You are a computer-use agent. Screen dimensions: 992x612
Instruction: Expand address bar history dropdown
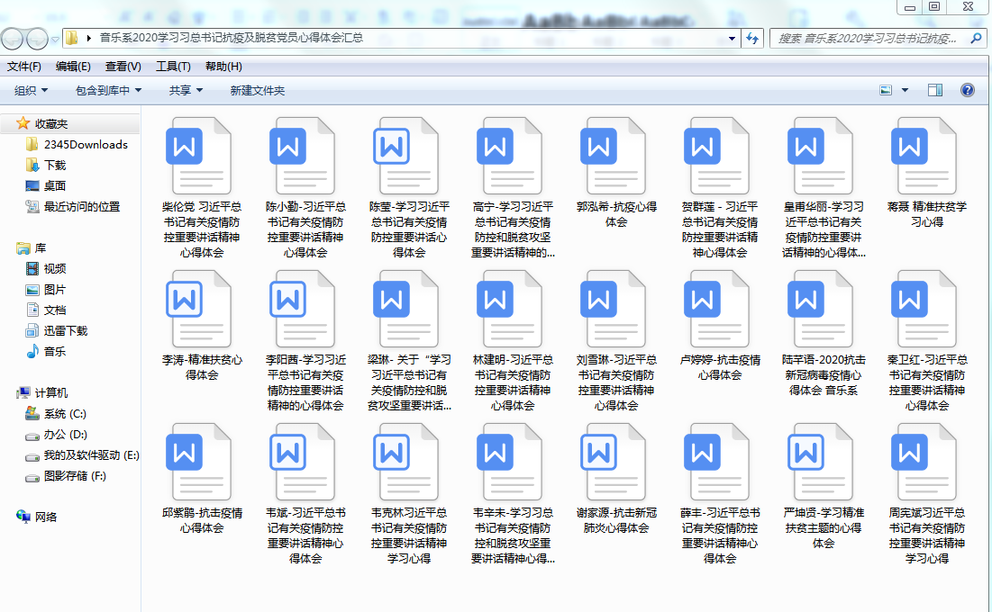[732, 39]
